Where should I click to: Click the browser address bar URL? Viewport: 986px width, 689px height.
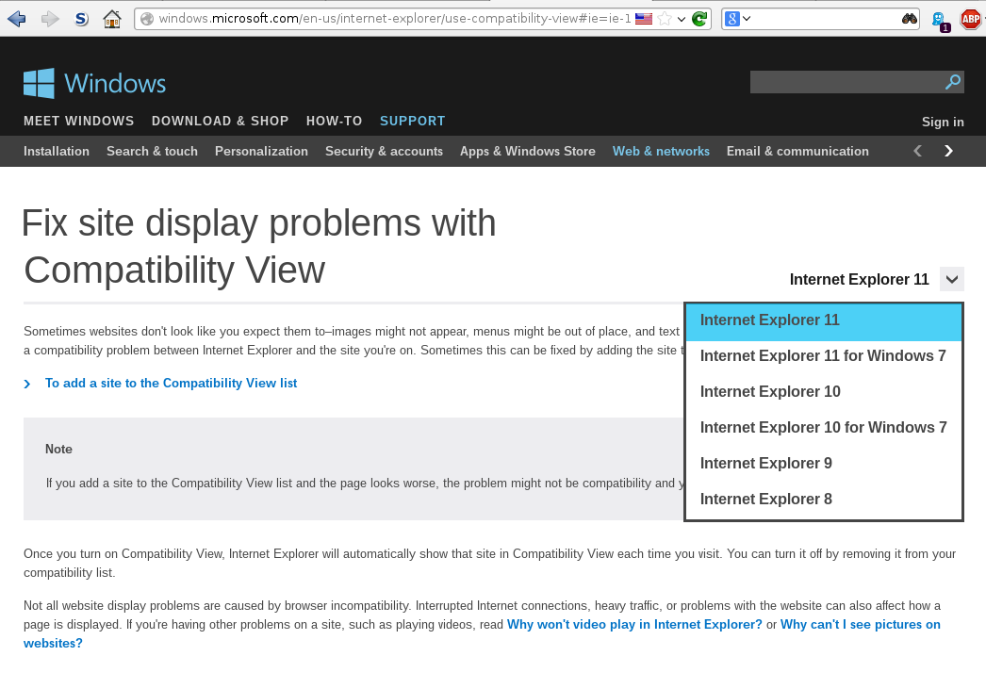click(x=394, y=19)
